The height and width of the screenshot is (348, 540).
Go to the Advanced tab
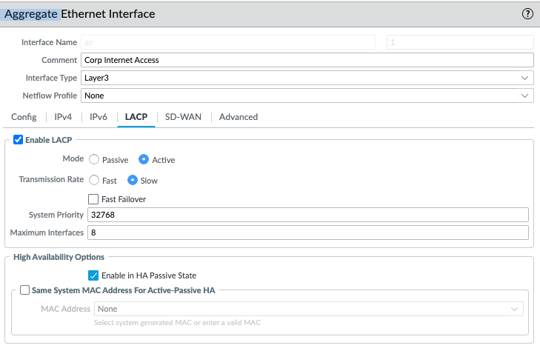click(239, 117)
